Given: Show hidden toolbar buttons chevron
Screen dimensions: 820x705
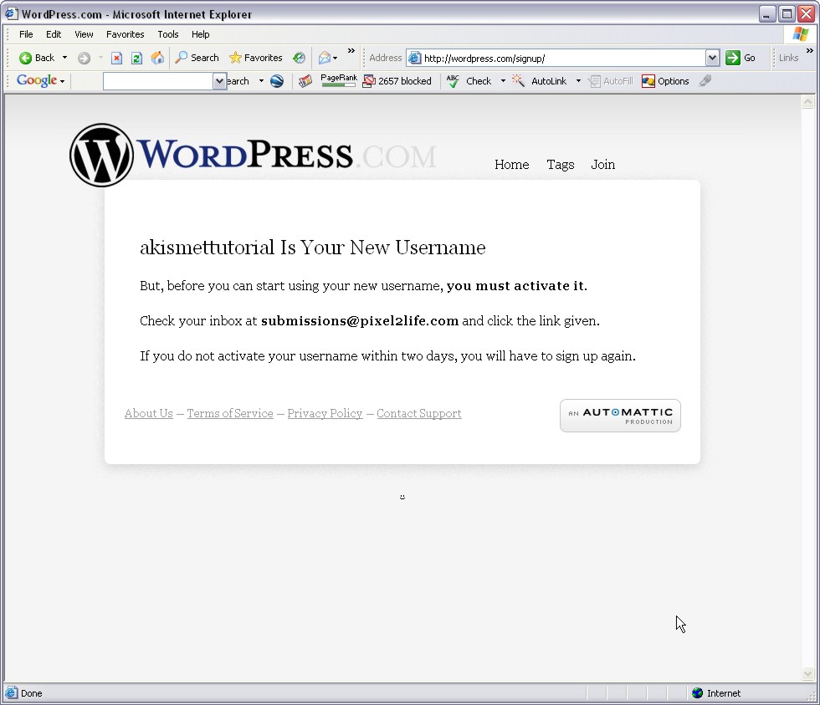Looking at the screenshot, I should tap(351, 51).
